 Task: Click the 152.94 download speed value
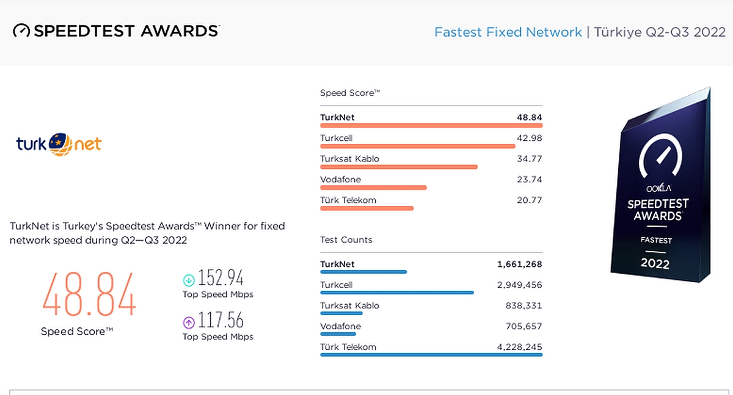coord(221,279)
